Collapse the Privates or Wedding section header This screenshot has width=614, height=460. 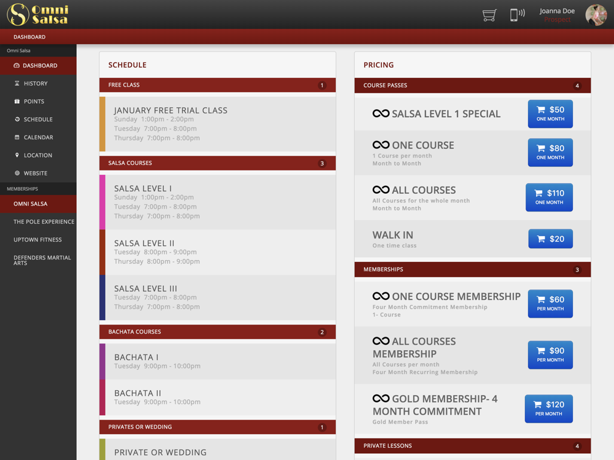click(x=217, y=427)
